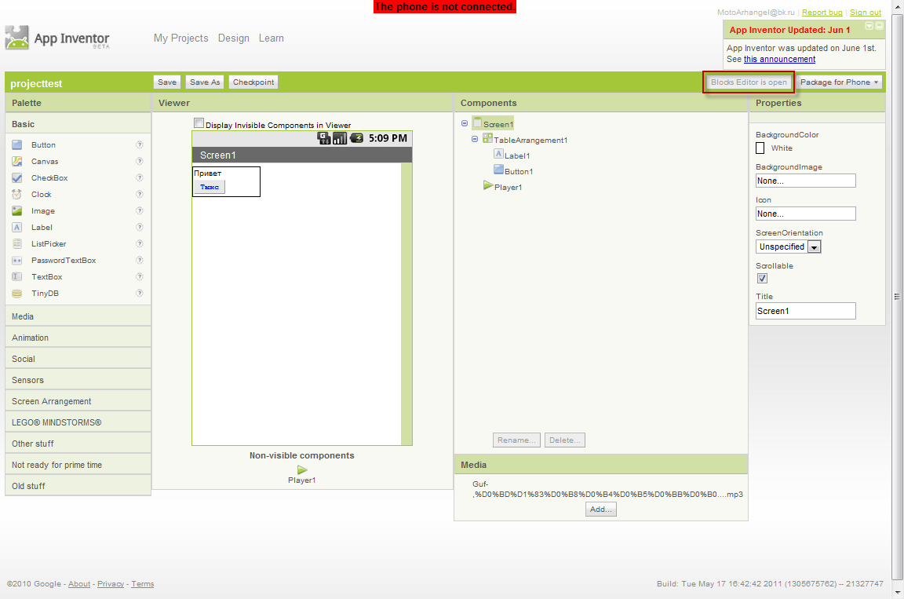Viewport: 904px width, 599px height.
Task: Open the Package for Phone dropdown
Action: pyautogui.click(x=839, y=82)
